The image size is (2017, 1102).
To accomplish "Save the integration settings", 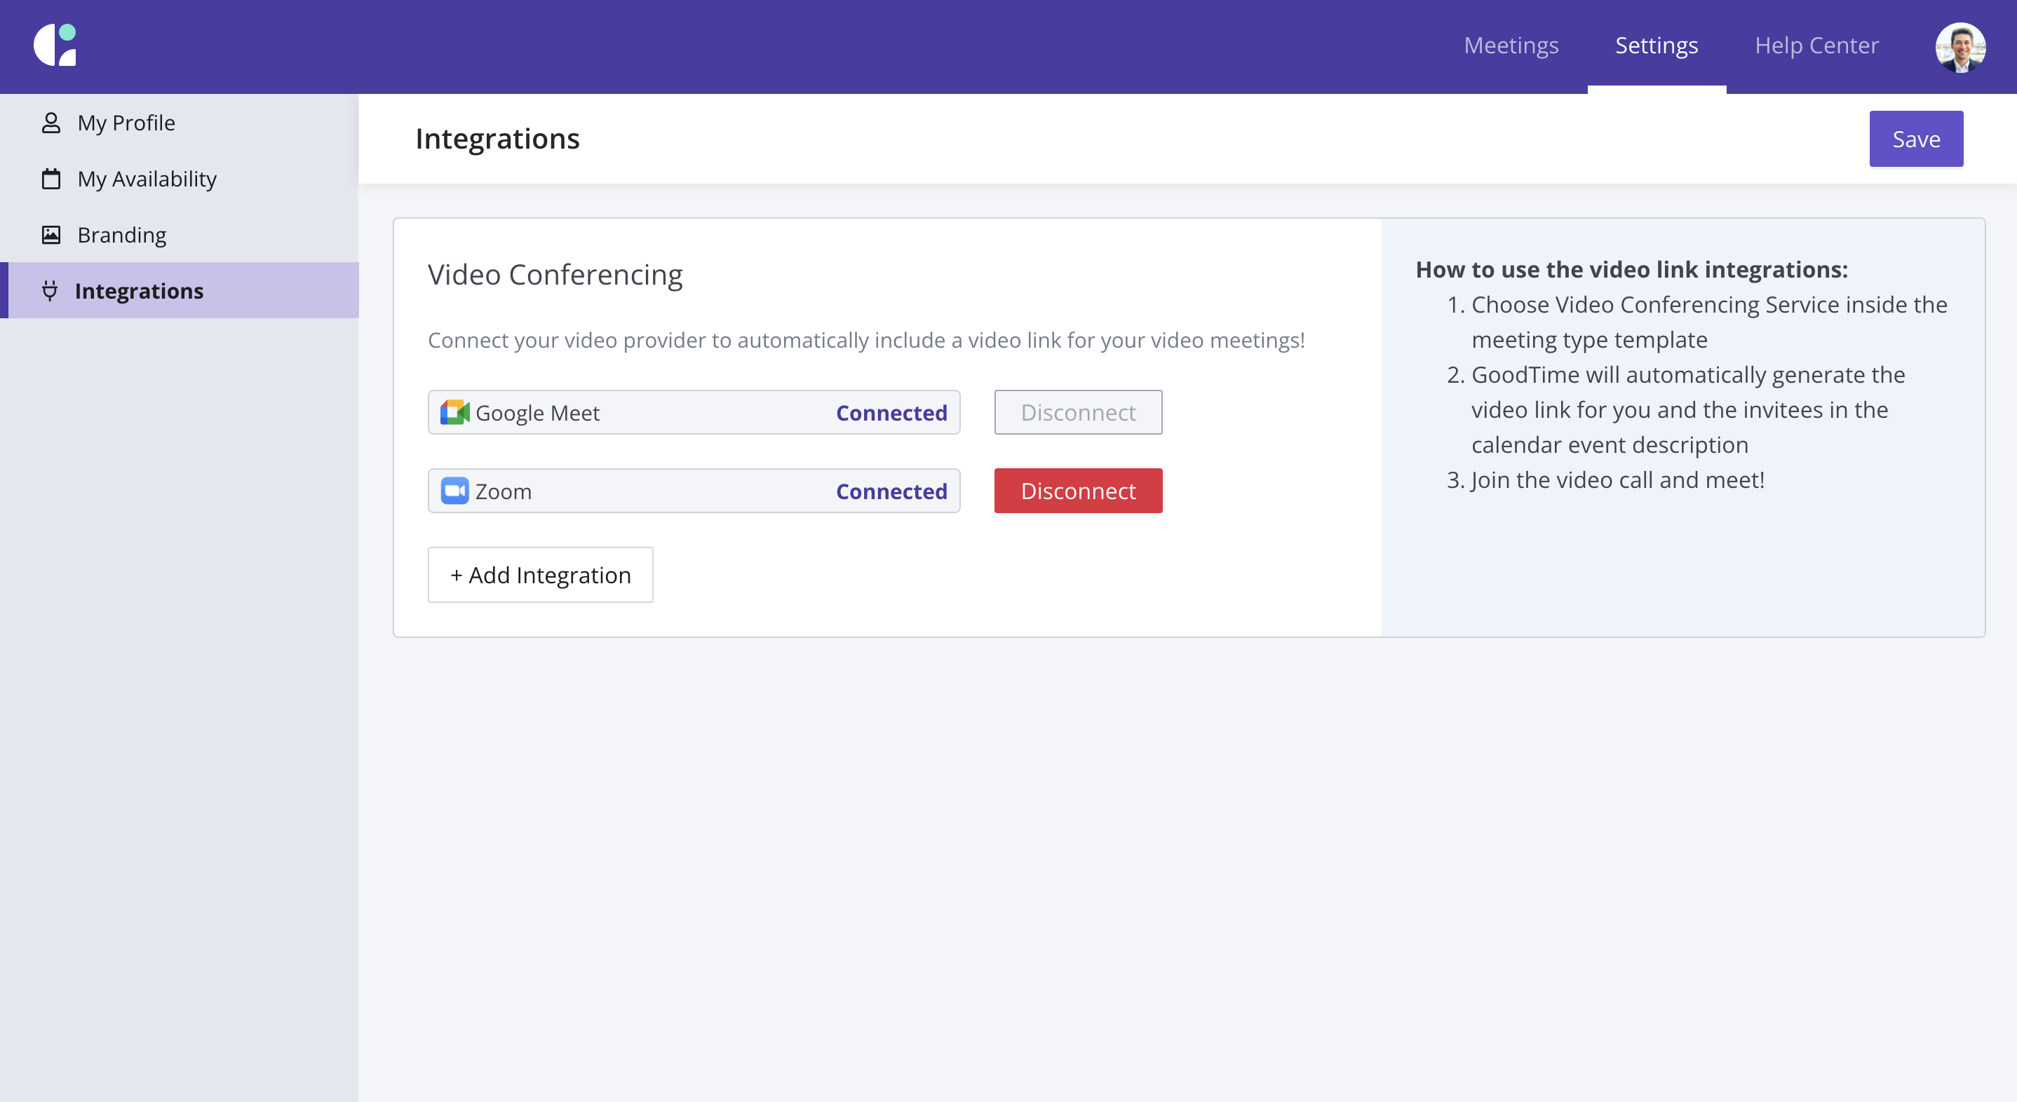I will 1915,139.
